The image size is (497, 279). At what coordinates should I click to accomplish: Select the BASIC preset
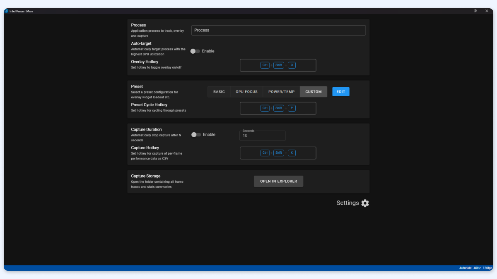(x=219, y=92)
